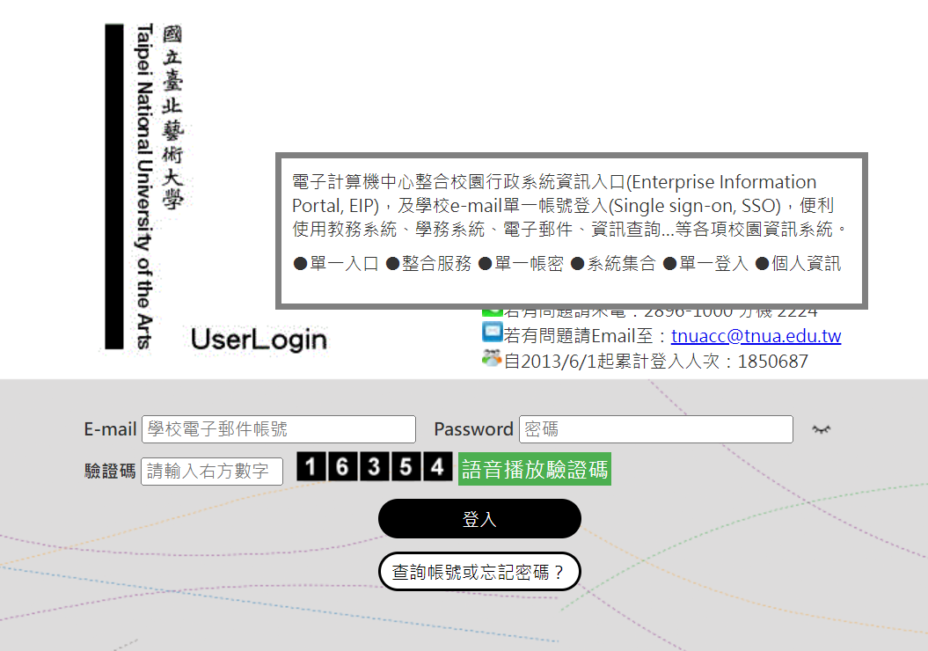Viewport: 928px width, 651px height.
Task: Click the E-mail field label
Action: click(110, 429)
